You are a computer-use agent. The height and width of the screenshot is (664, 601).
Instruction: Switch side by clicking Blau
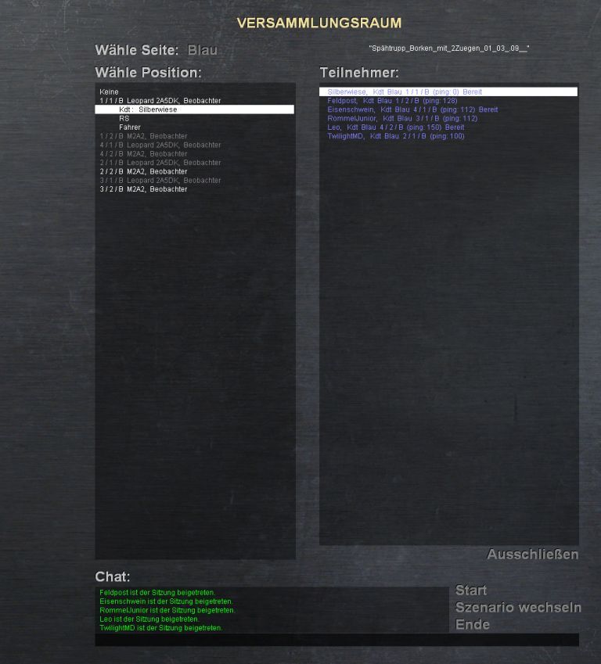(203, 50)
